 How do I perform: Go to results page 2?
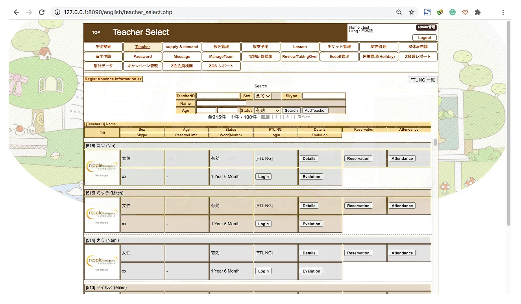point(276,117)
